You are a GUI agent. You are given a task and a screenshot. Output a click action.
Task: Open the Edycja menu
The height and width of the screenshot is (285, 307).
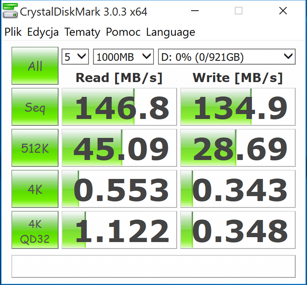[43, 32]
